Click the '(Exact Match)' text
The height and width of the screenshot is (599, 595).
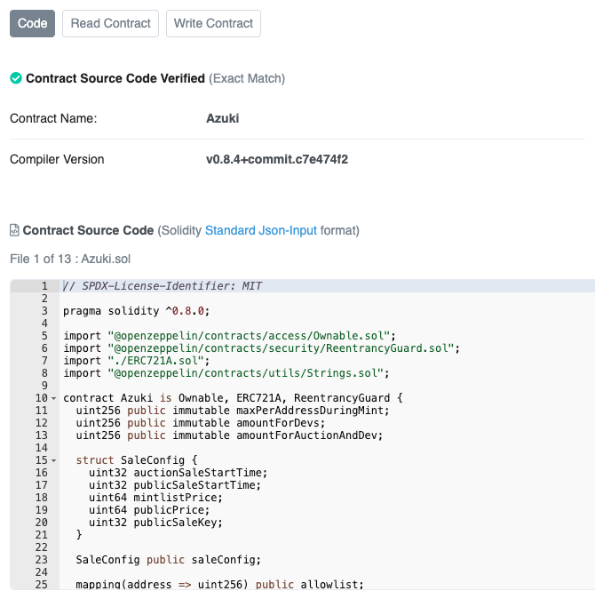click(247, 78)
